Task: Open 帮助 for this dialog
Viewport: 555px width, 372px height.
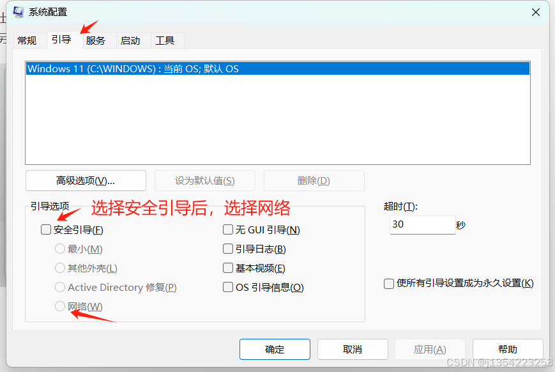Action: pyautogui.click(x=508, y=350)
